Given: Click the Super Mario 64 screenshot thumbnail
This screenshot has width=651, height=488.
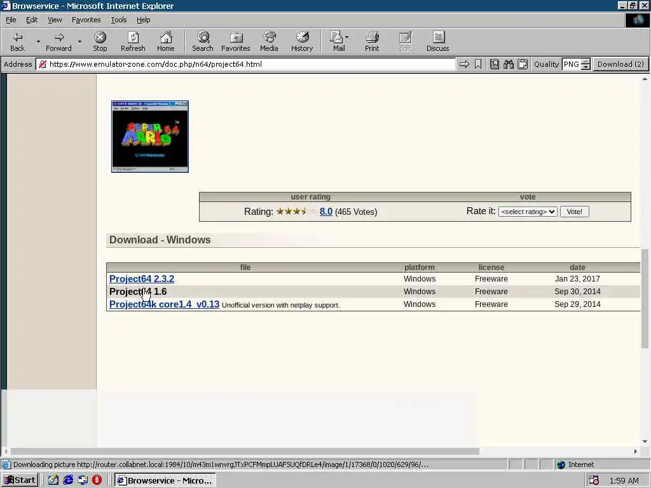Looking at the screenshot, I should click(150, 136).
